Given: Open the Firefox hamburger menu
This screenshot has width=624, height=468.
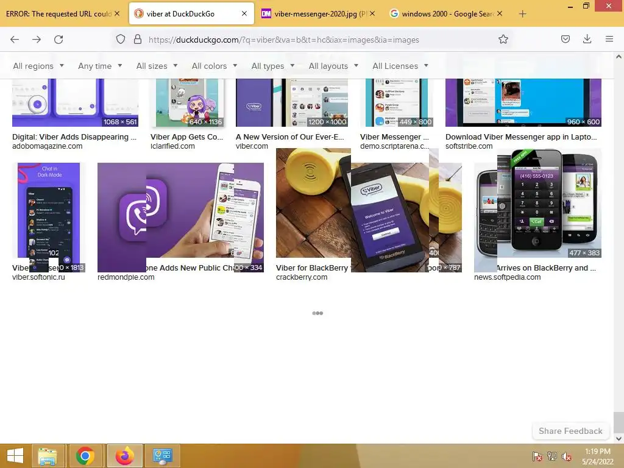Looking at the screenshot, I should click(x=609, y=39).
